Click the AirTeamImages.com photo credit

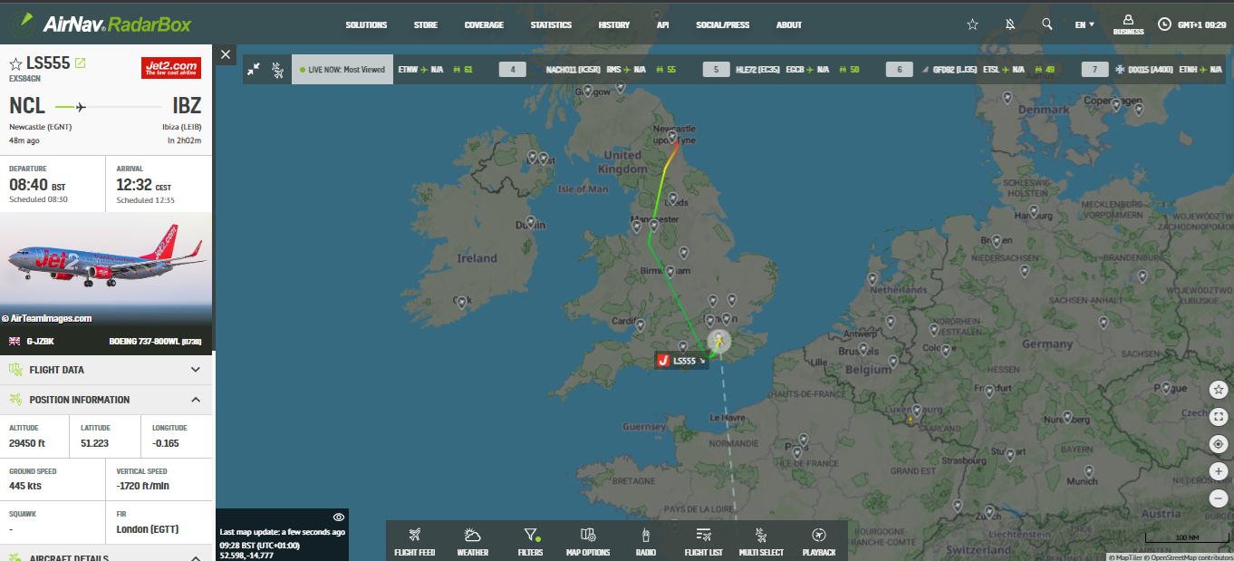(x=47, y=318)
